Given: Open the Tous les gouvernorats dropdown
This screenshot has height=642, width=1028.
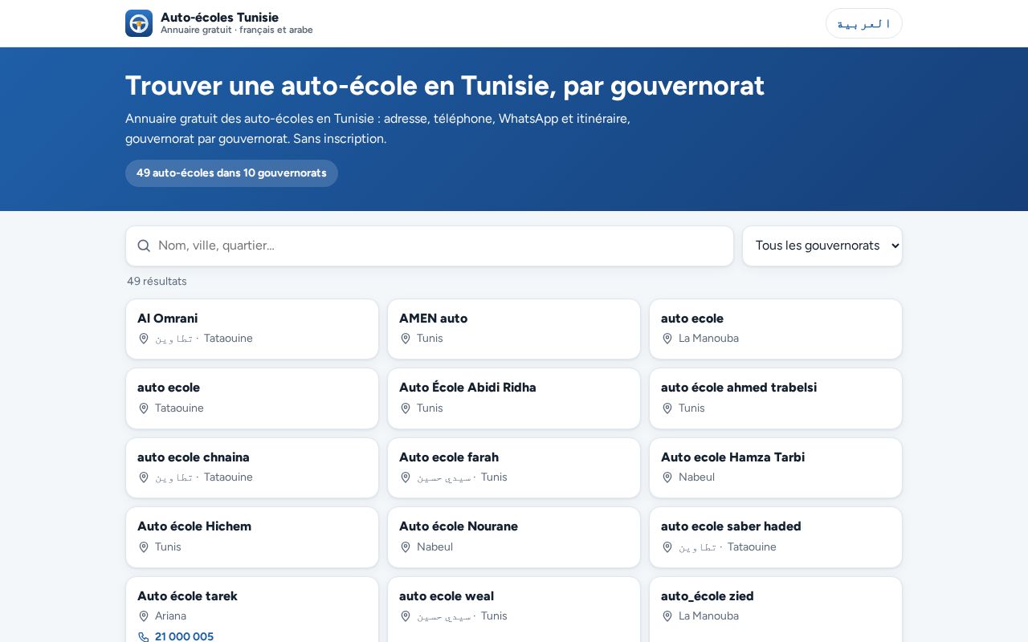Looking at the screenshot, I should (x=822, y=246).
